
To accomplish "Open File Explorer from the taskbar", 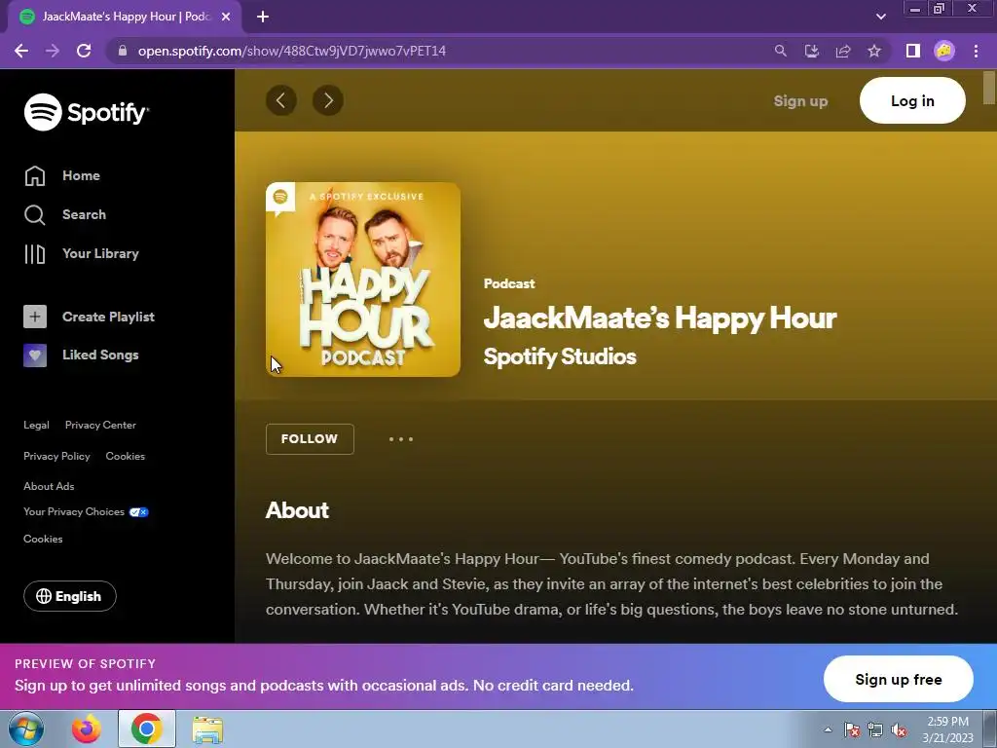I will [207, 729].
